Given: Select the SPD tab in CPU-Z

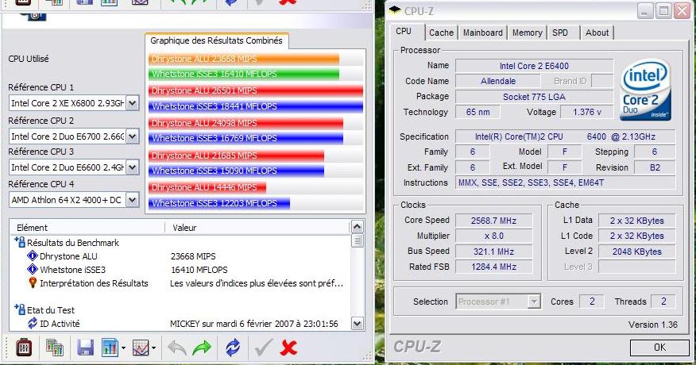Looking at the screenshot, I should click(x=560, y=33).
